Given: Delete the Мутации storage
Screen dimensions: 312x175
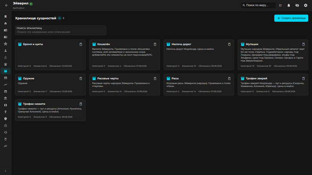Looking at the screenshot, I should pyautogui.click(x=304, y=44).
